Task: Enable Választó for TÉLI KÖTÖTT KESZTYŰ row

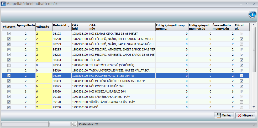Action: pyautogui.click(x=9, y=65)
